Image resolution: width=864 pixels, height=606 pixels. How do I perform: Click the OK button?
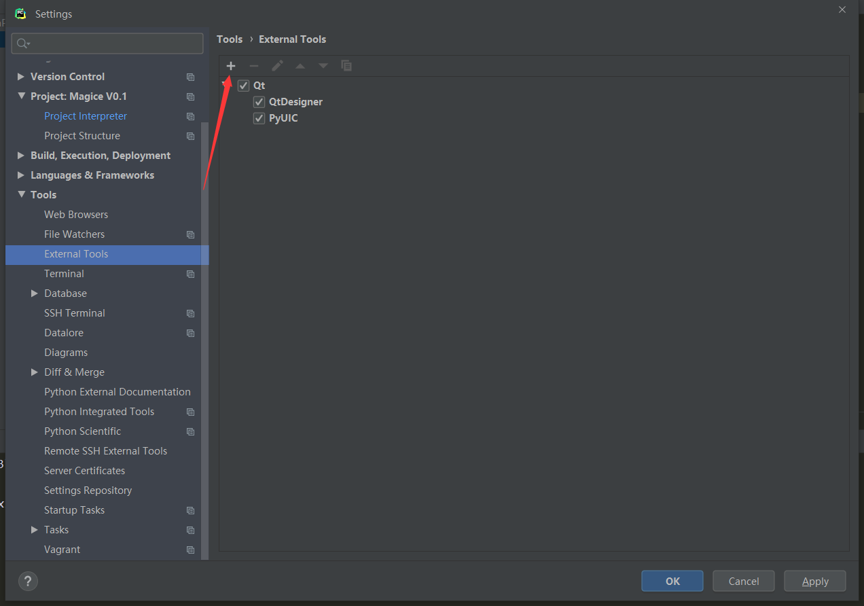click(672, 581)
